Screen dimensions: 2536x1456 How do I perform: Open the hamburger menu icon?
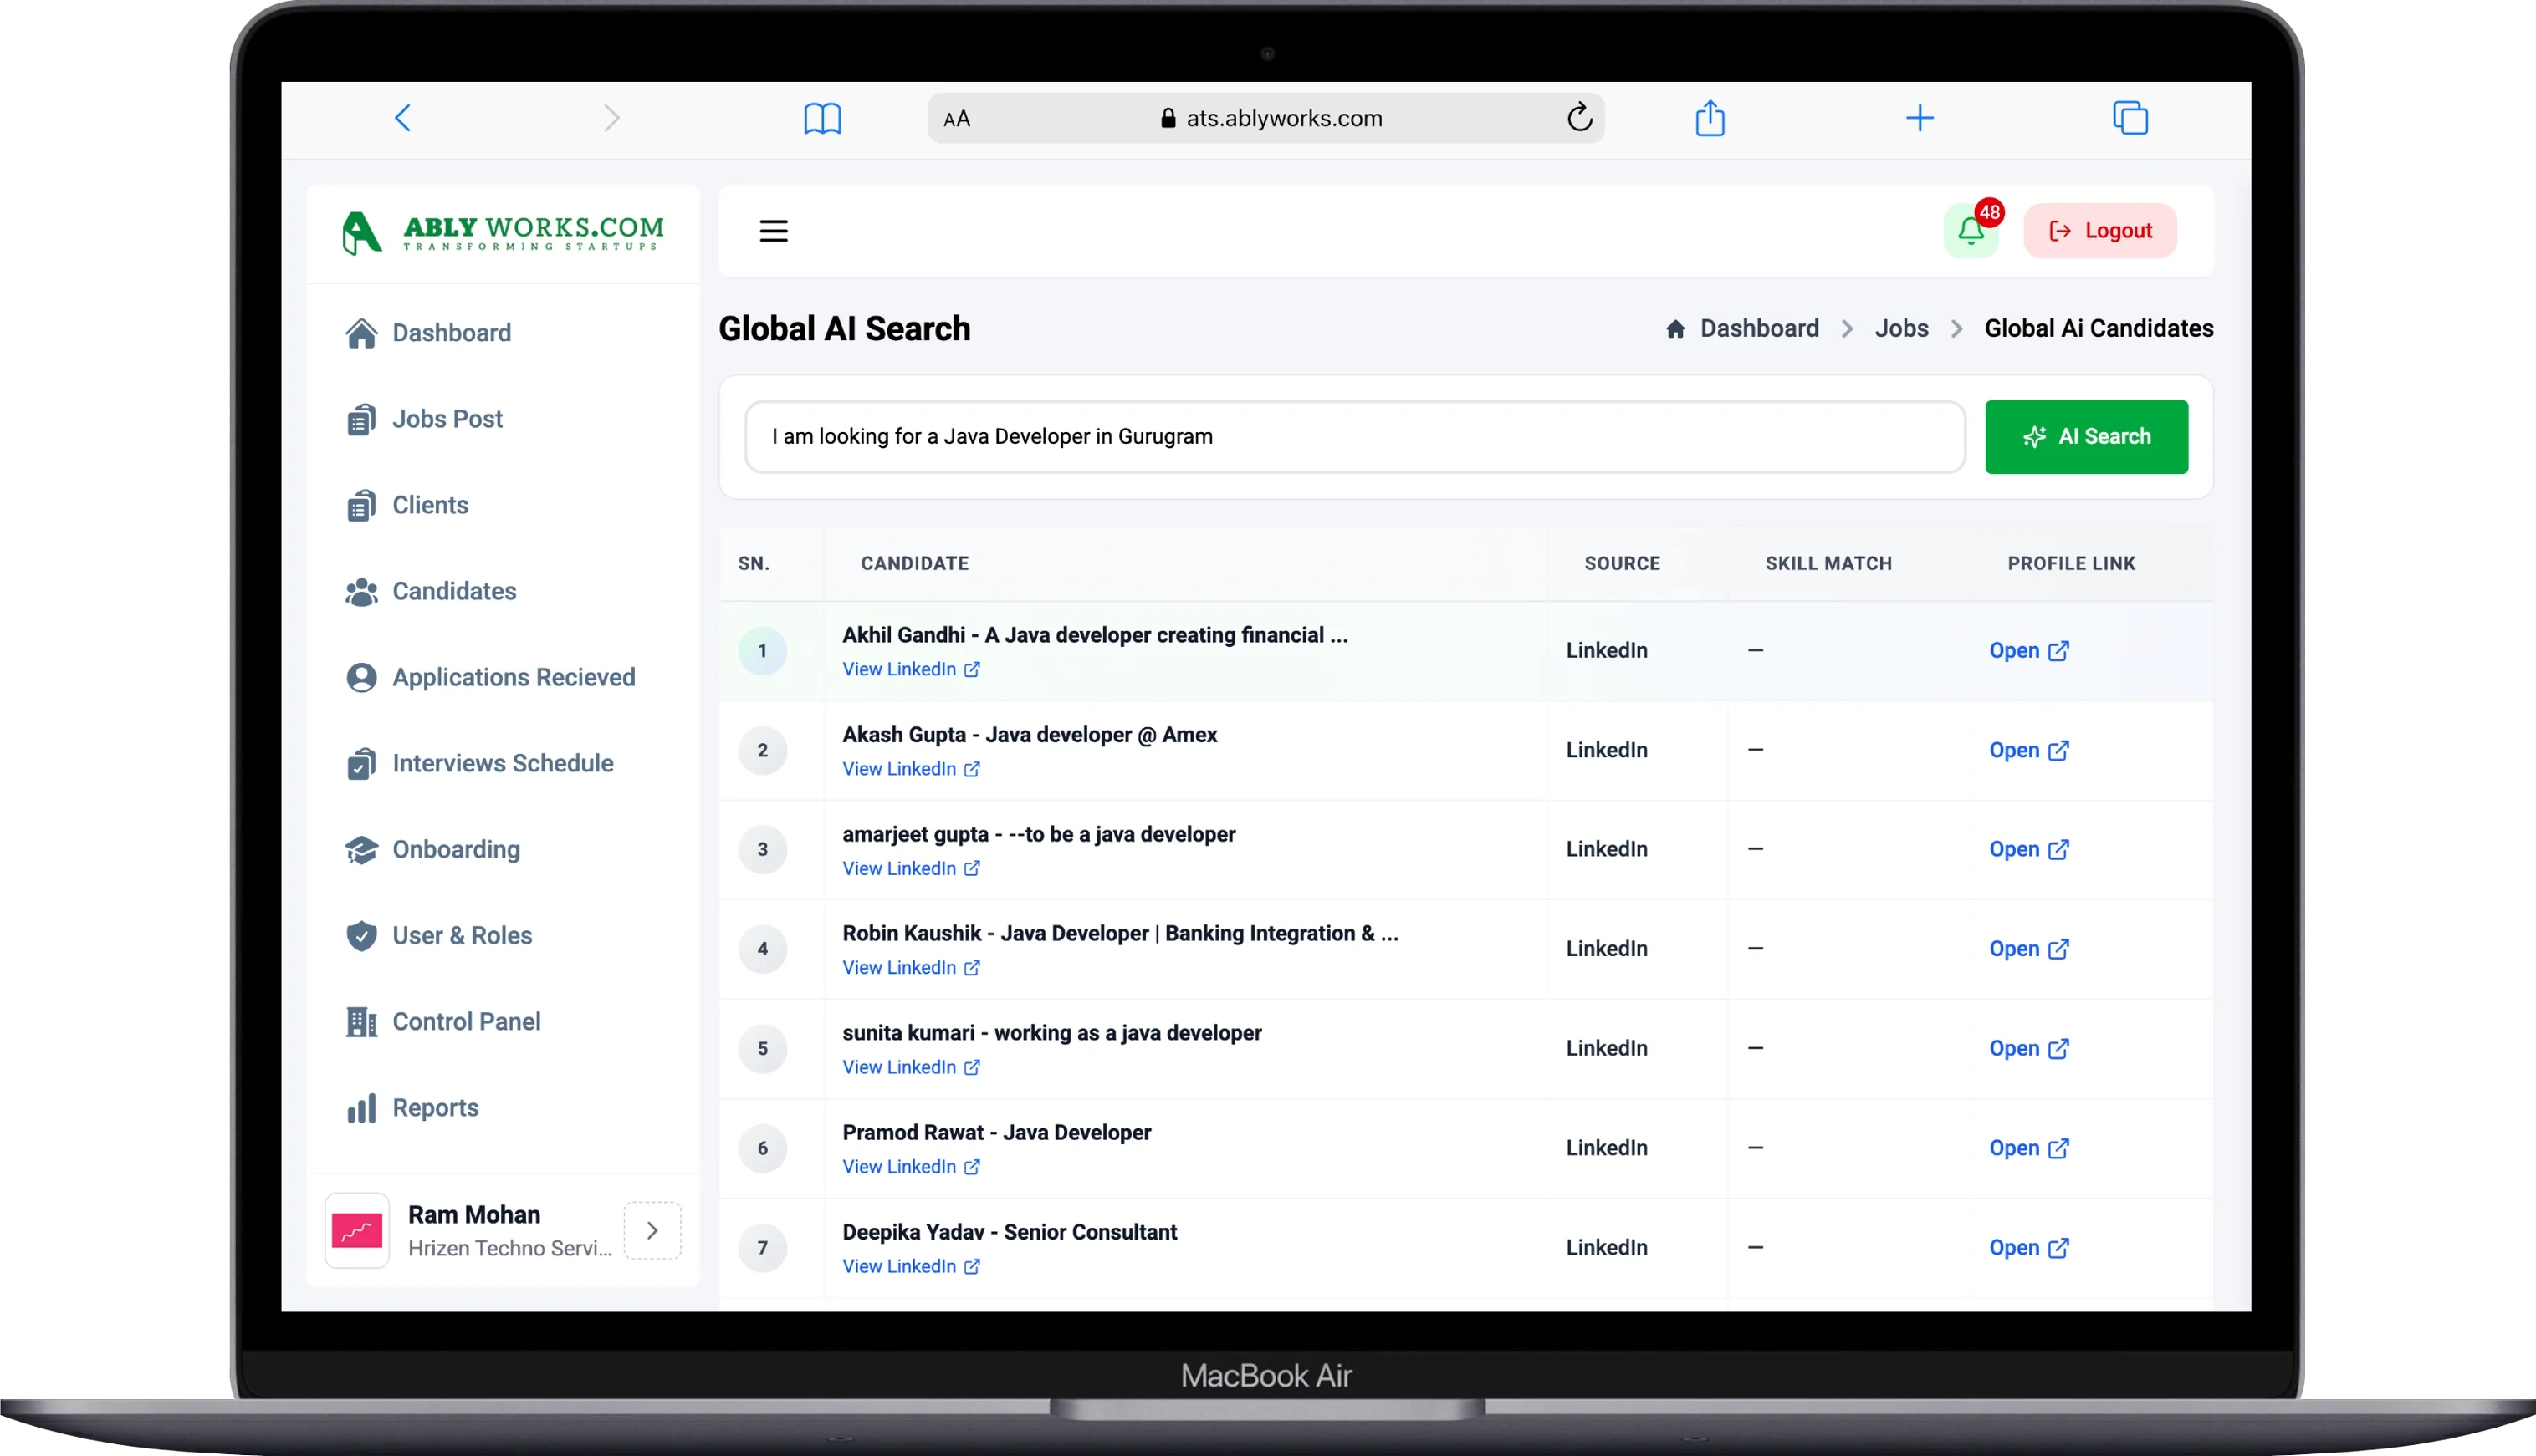pyautogui.click(x=774, y=231)
